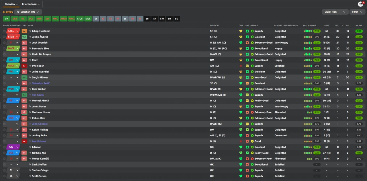Toggle the selection circle beside Erling Haaland
The image size is (367, 181).
[4, 31]
